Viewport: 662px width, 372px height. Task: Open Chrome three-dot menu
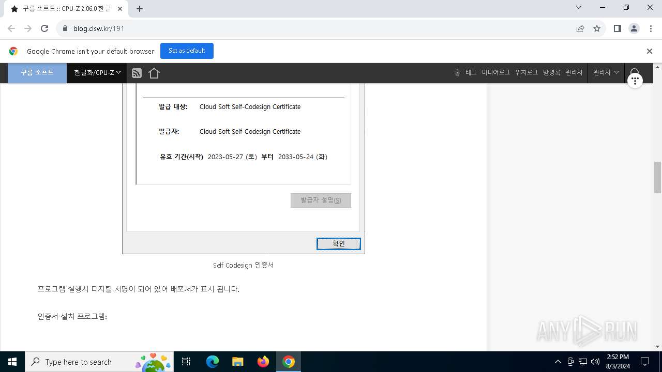click(651, 28)
